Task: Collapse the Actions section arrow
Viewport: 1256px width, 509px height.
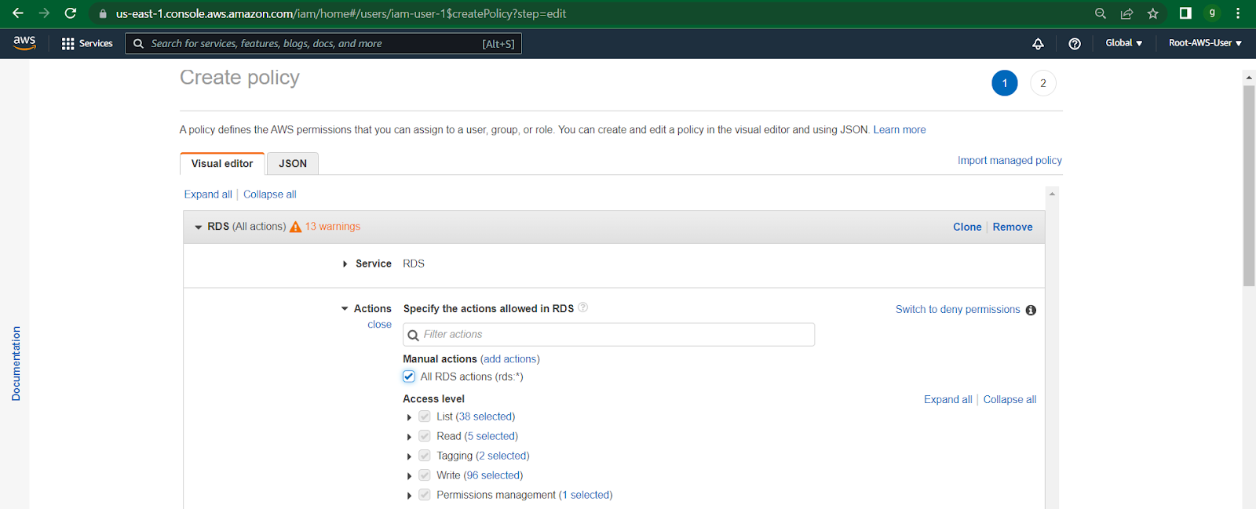Action: pos(345,309)
